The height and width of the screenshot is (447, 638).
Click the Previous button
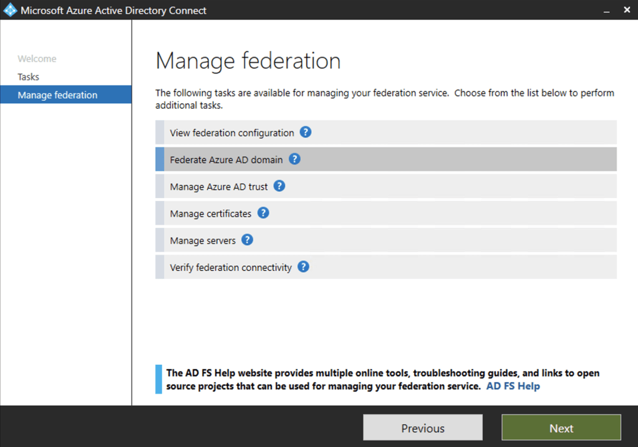click(x=423, y=428)
